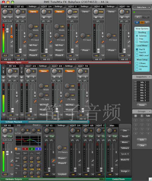The width and height of the screenshot is (152, 181).
Task: Open wrench settings on hardware output ADAT 3/4
Action: pos(79,161)
